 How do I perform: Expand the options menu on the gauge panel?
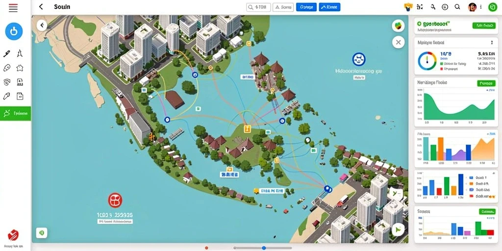(492, 42)
